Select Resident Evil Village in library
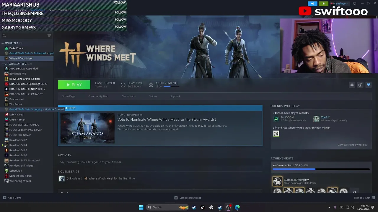Screen dimensions: 378x212 point(21,165)
